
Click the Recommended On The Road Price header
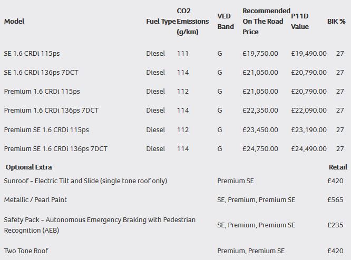tap(266, 22)
